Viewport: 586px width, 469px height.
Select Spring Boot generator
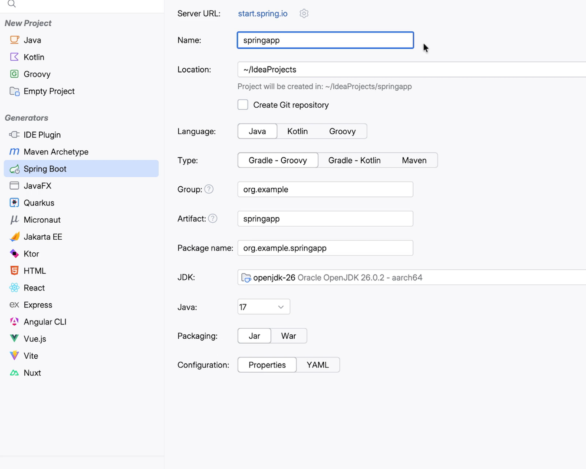(x=81, y=168)
